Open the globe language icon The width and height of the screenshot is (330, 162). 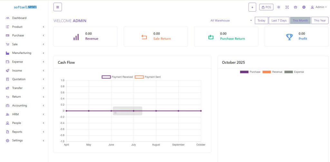tap(304, 7)
